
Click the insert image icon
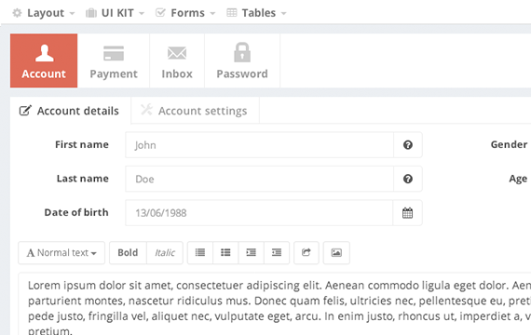point(336,252)
